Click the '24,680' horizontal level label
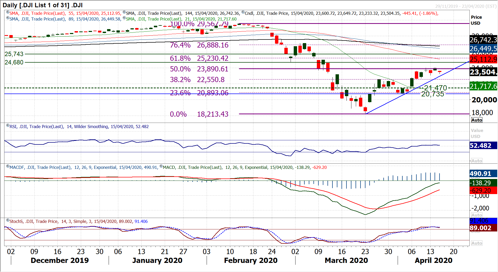The height and width of the screenshot is (272, 498). 14,62
